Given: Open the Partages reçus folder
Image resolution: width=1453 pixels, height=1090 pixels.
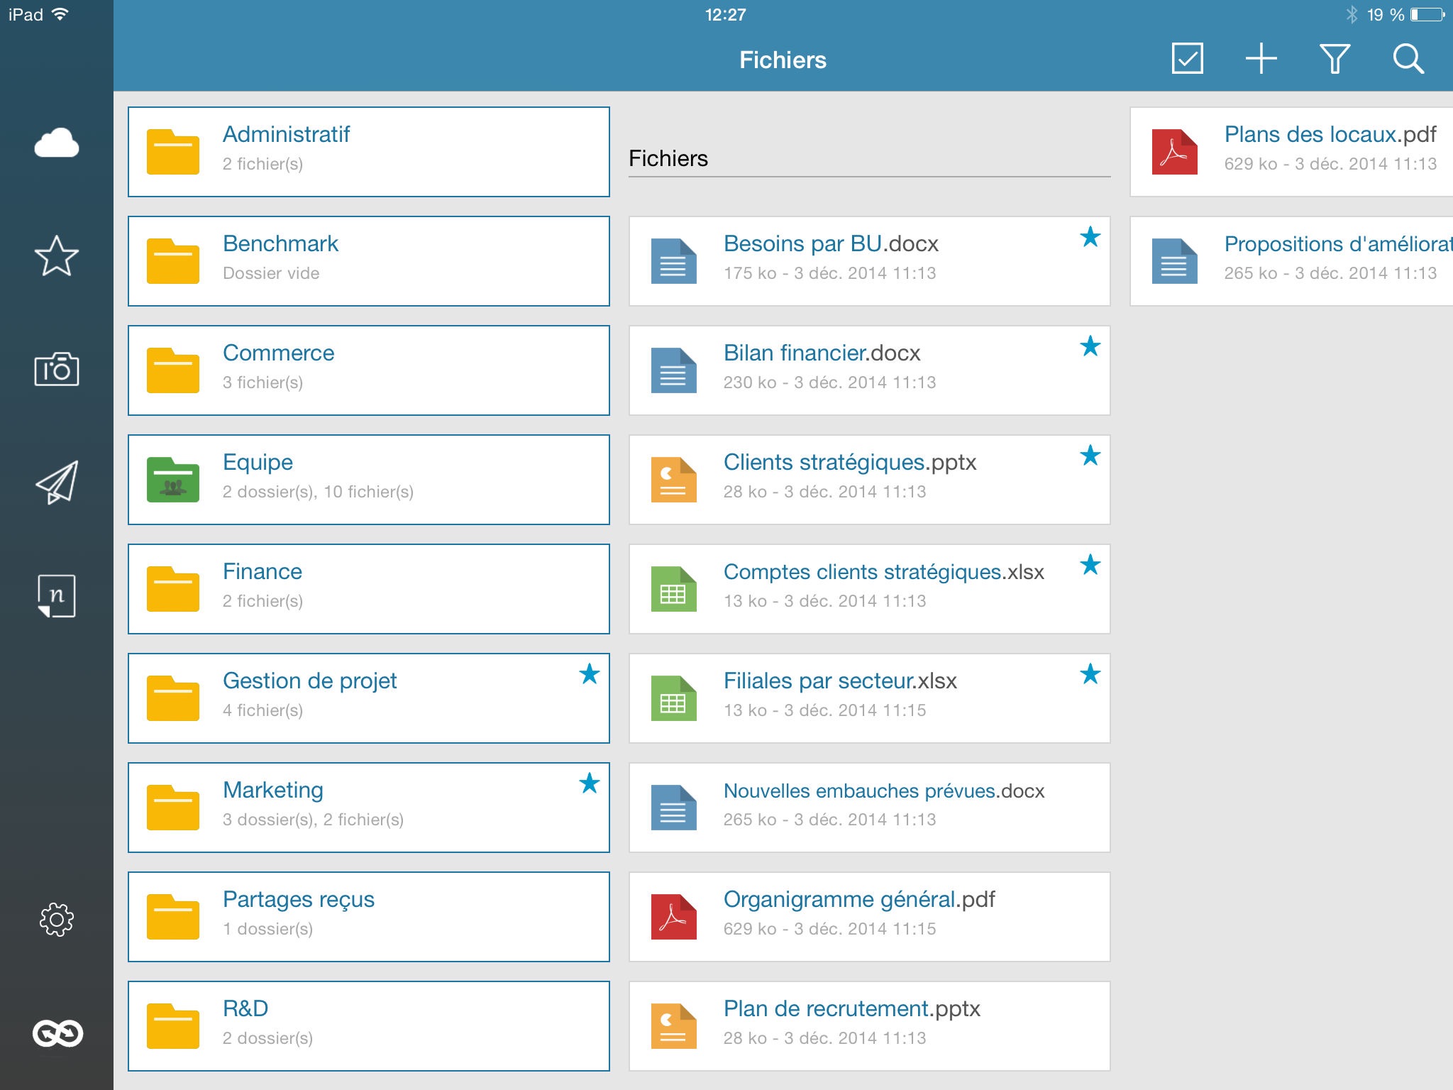Looking at the screenshot, I should (x=368, y=917).
